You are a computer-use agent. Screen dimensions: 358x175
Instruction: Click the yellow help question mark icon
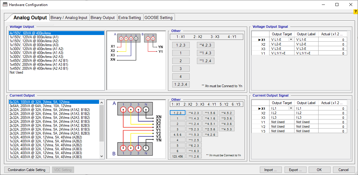pos(355,11)
